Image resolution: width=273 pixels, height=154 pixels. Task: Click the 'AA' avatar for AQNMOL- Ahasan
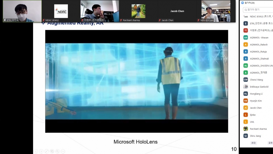[246, 37]
